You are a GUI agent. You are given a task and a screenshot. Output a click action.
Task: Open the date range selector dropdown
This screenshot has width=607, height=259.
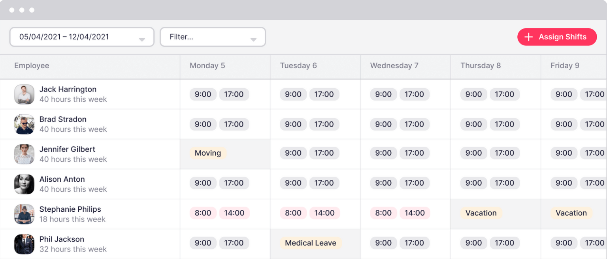coord(82,37)
